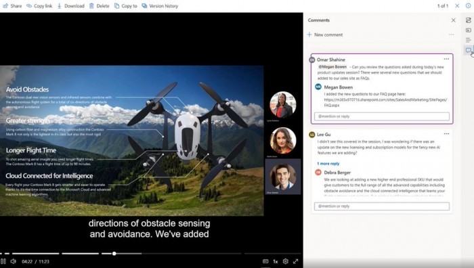Open the transcript icon in right sidebar

(469, 40)
